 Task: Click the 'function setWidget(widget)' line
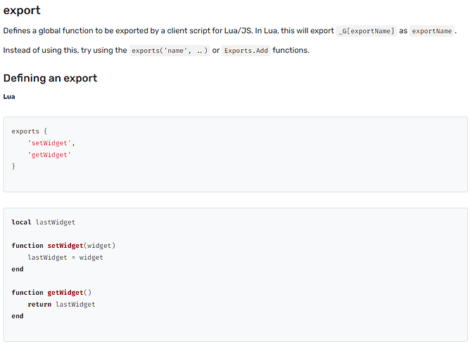click(63, 246)
